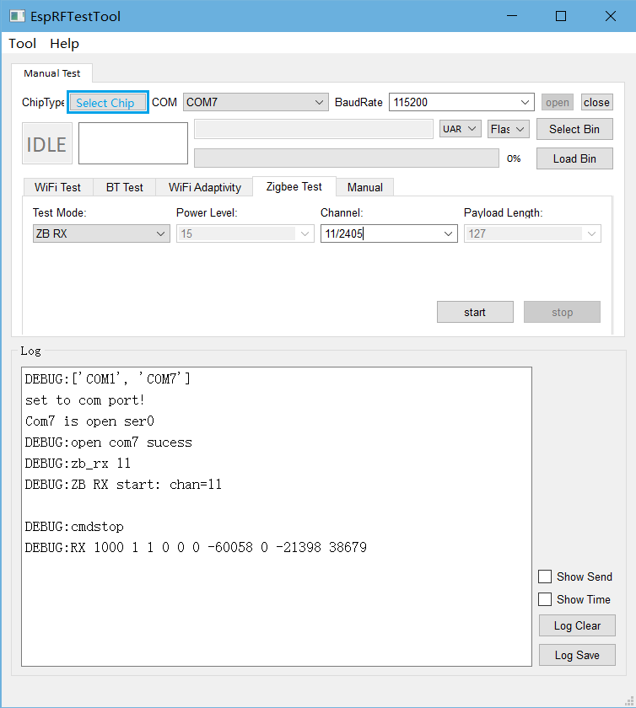Expand the COM port dropdown
Screen dimensions: 636x708
(x=256, y=102)
